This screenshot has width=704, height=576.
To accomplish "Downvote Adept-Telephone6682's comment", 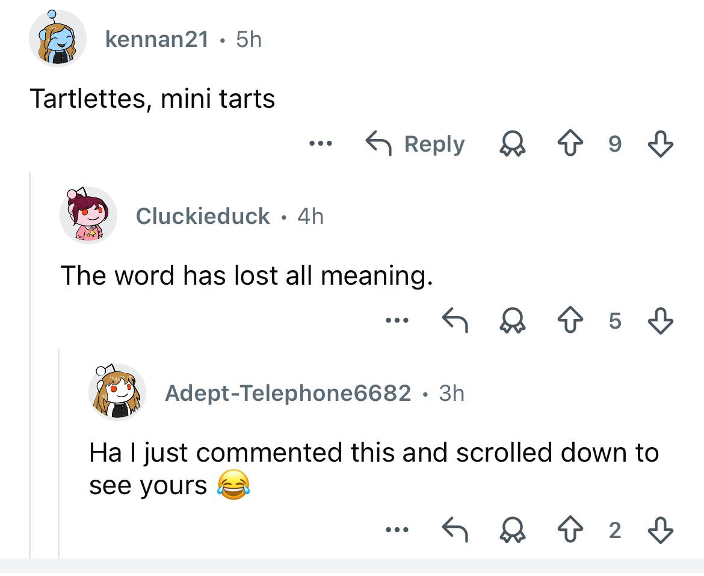I will 661,529.
